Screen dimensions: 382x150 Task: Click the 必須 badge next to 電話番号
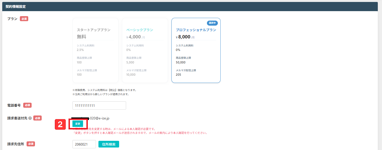point(27,105)
